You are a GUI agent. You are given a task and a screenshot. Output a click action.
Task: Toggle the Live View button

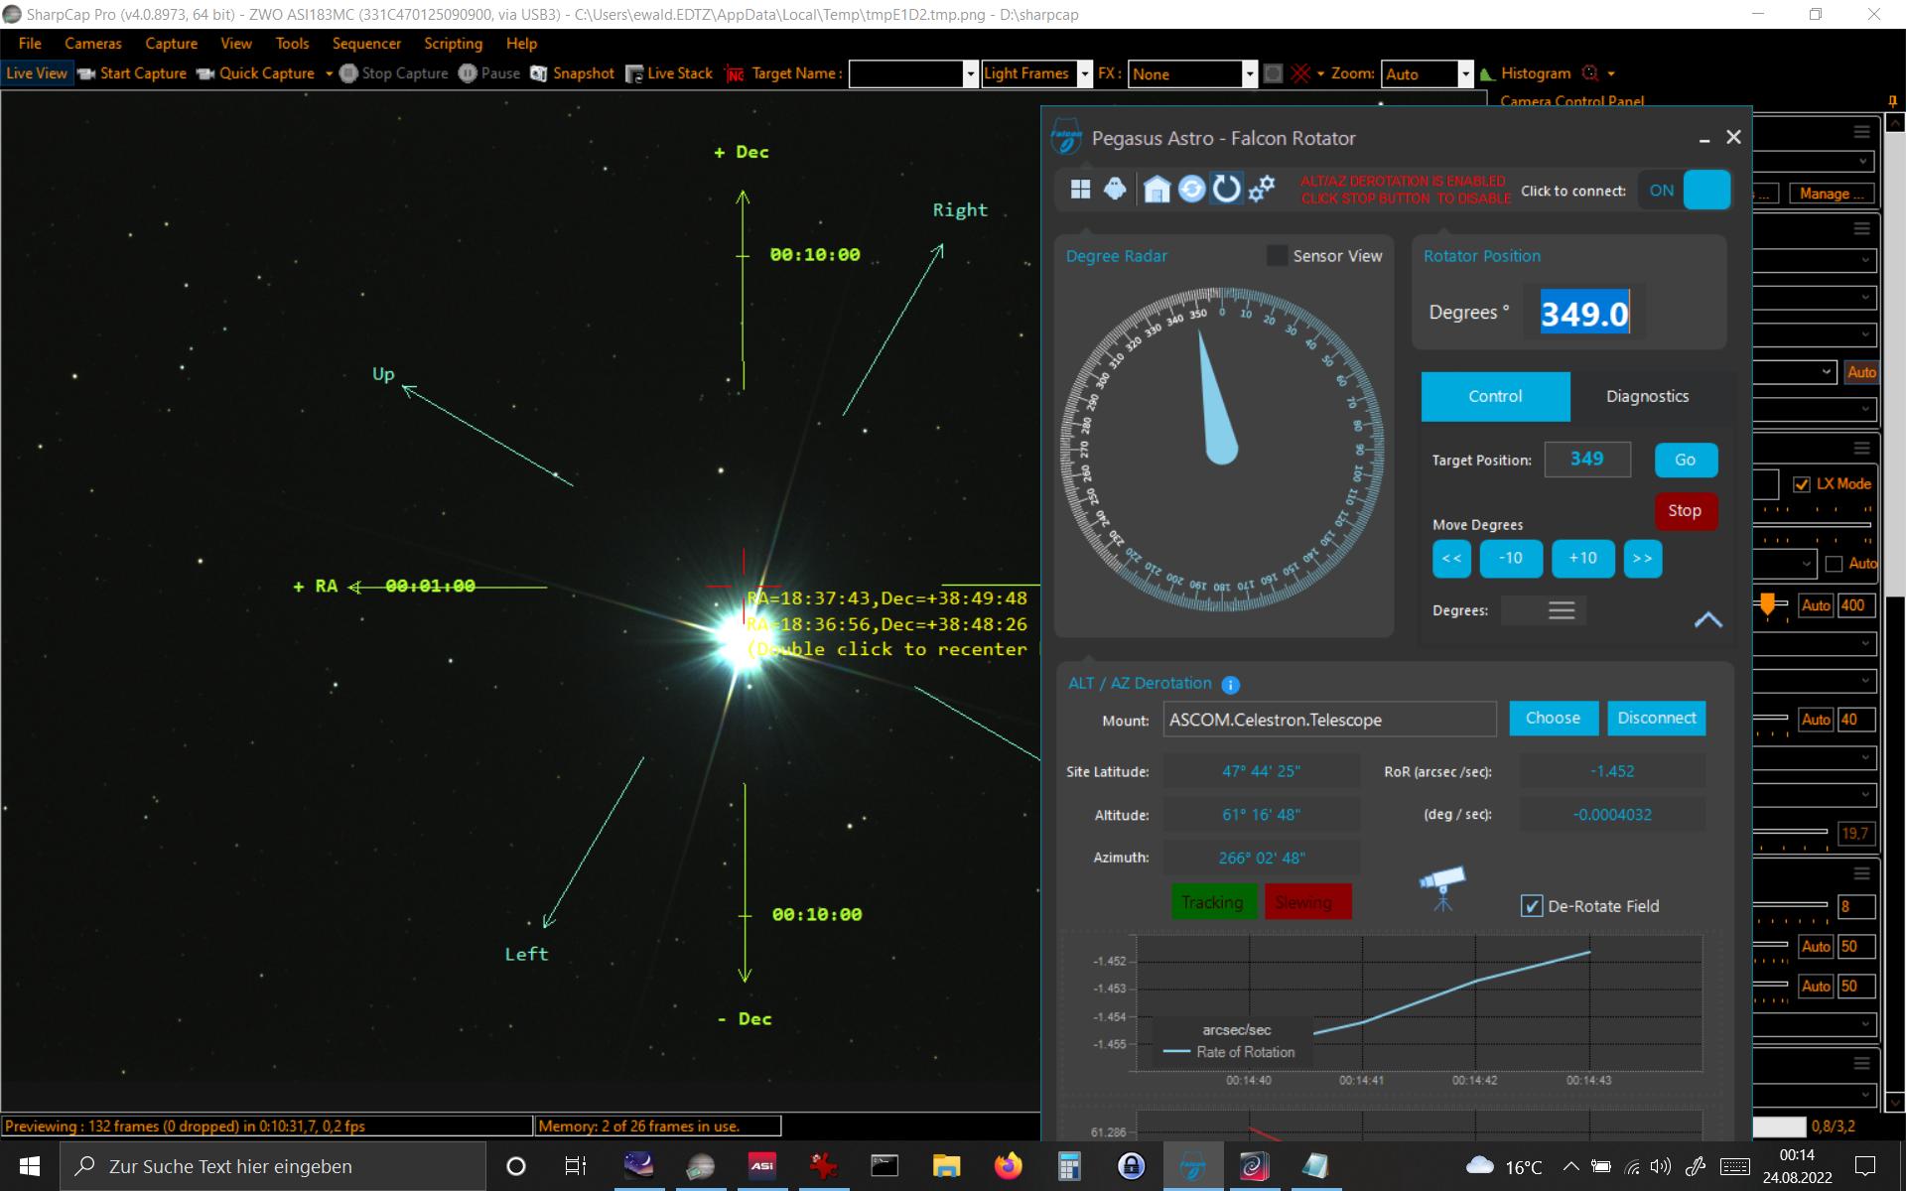tap(37, 73)
